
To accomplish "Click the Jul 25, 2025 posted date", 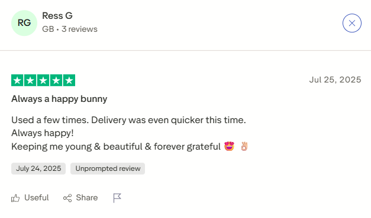I will tap(335, 80).
